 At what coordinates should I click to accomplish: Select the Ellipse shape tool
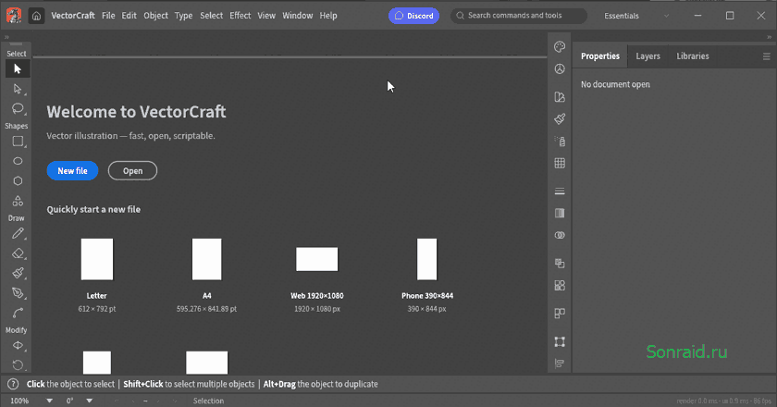pyautogui.click(x=18, y=161)
